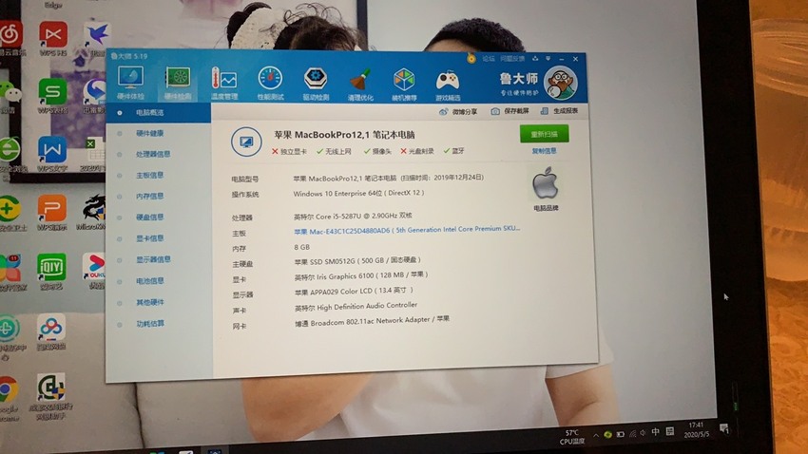Click the APPA029 Color LCD display text
Screen dimensions: 808x454
click(x=354, y=292)
